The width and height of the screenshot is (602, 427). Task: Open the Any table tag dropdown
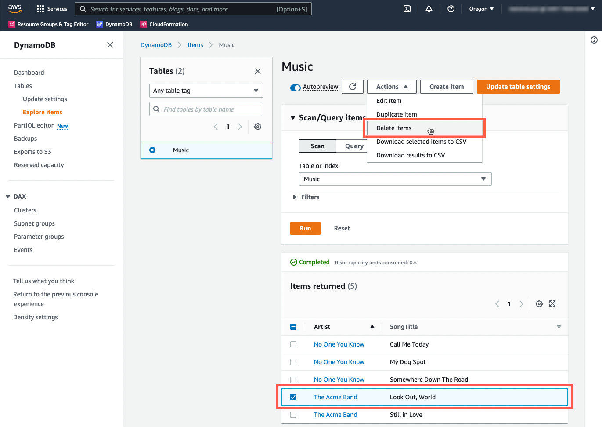click(x=206, y=91)
